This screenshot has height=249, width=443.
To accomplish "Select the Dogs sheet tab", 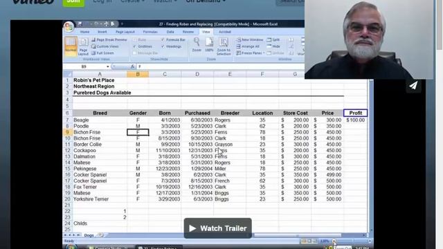I will click(89, 235).
